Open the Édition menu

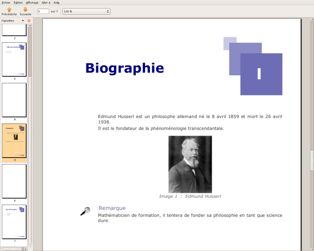point(19,3)
